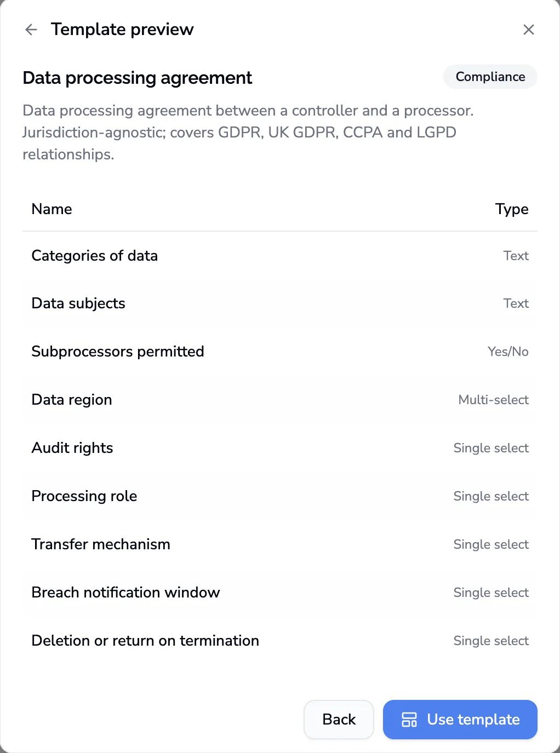Viewport: 560px width, 753px height.
Task: Click the Data region field name
Action: coord(72,400)
